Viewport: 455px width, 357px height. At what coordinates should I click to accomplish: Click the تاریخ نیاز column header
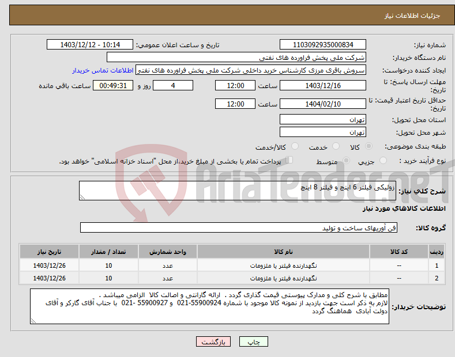pos(49,252)
